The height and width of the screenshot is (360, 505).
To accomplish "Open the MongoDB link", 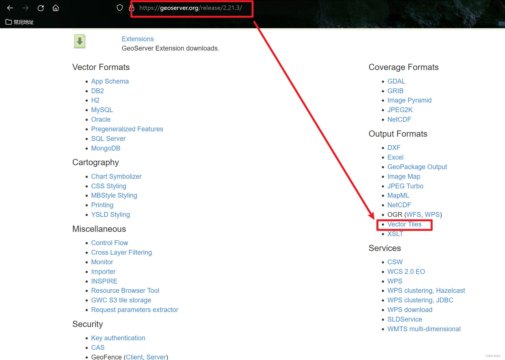I will [106, 148].
